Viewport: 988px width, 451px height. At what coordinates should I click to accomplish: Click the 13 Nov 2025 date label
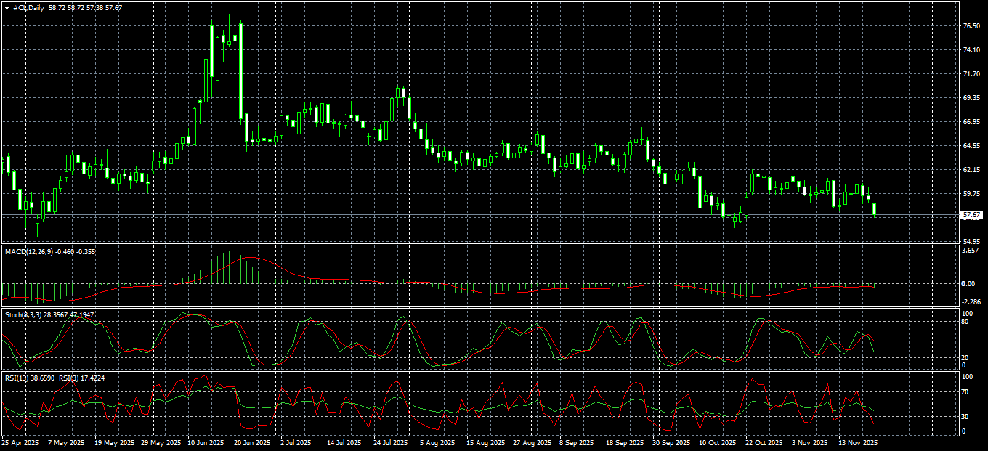point(858,442)
